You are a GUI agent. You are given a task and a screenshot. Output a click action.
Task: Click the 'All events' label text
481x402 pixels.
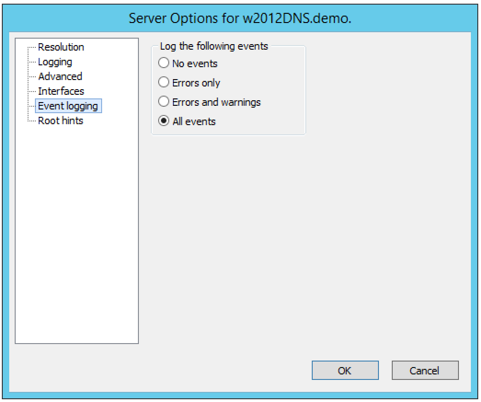coord(194,121)
